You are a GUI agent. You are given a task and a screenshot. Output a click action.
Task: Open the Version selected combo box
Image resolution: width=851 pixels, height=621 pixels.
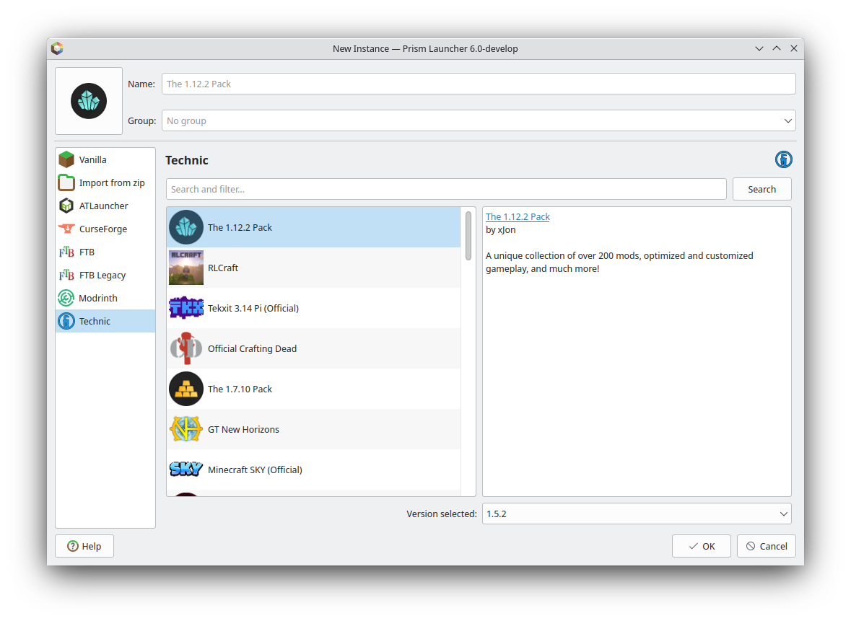[x=636, y=513]
